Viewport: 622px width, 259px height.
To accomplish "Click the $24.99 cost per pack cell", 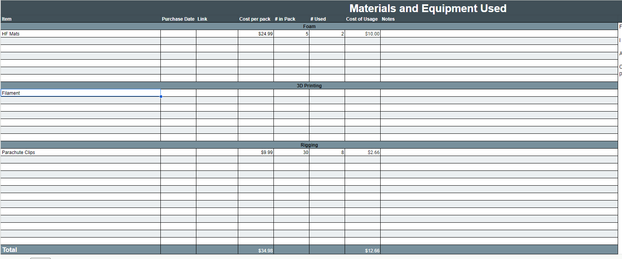I will [x=256, y=34].
